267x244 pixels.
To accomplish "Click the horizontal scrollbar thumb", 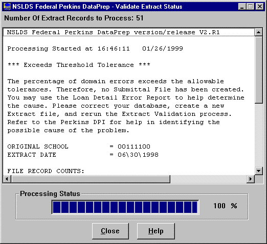I will pos(91,179).
